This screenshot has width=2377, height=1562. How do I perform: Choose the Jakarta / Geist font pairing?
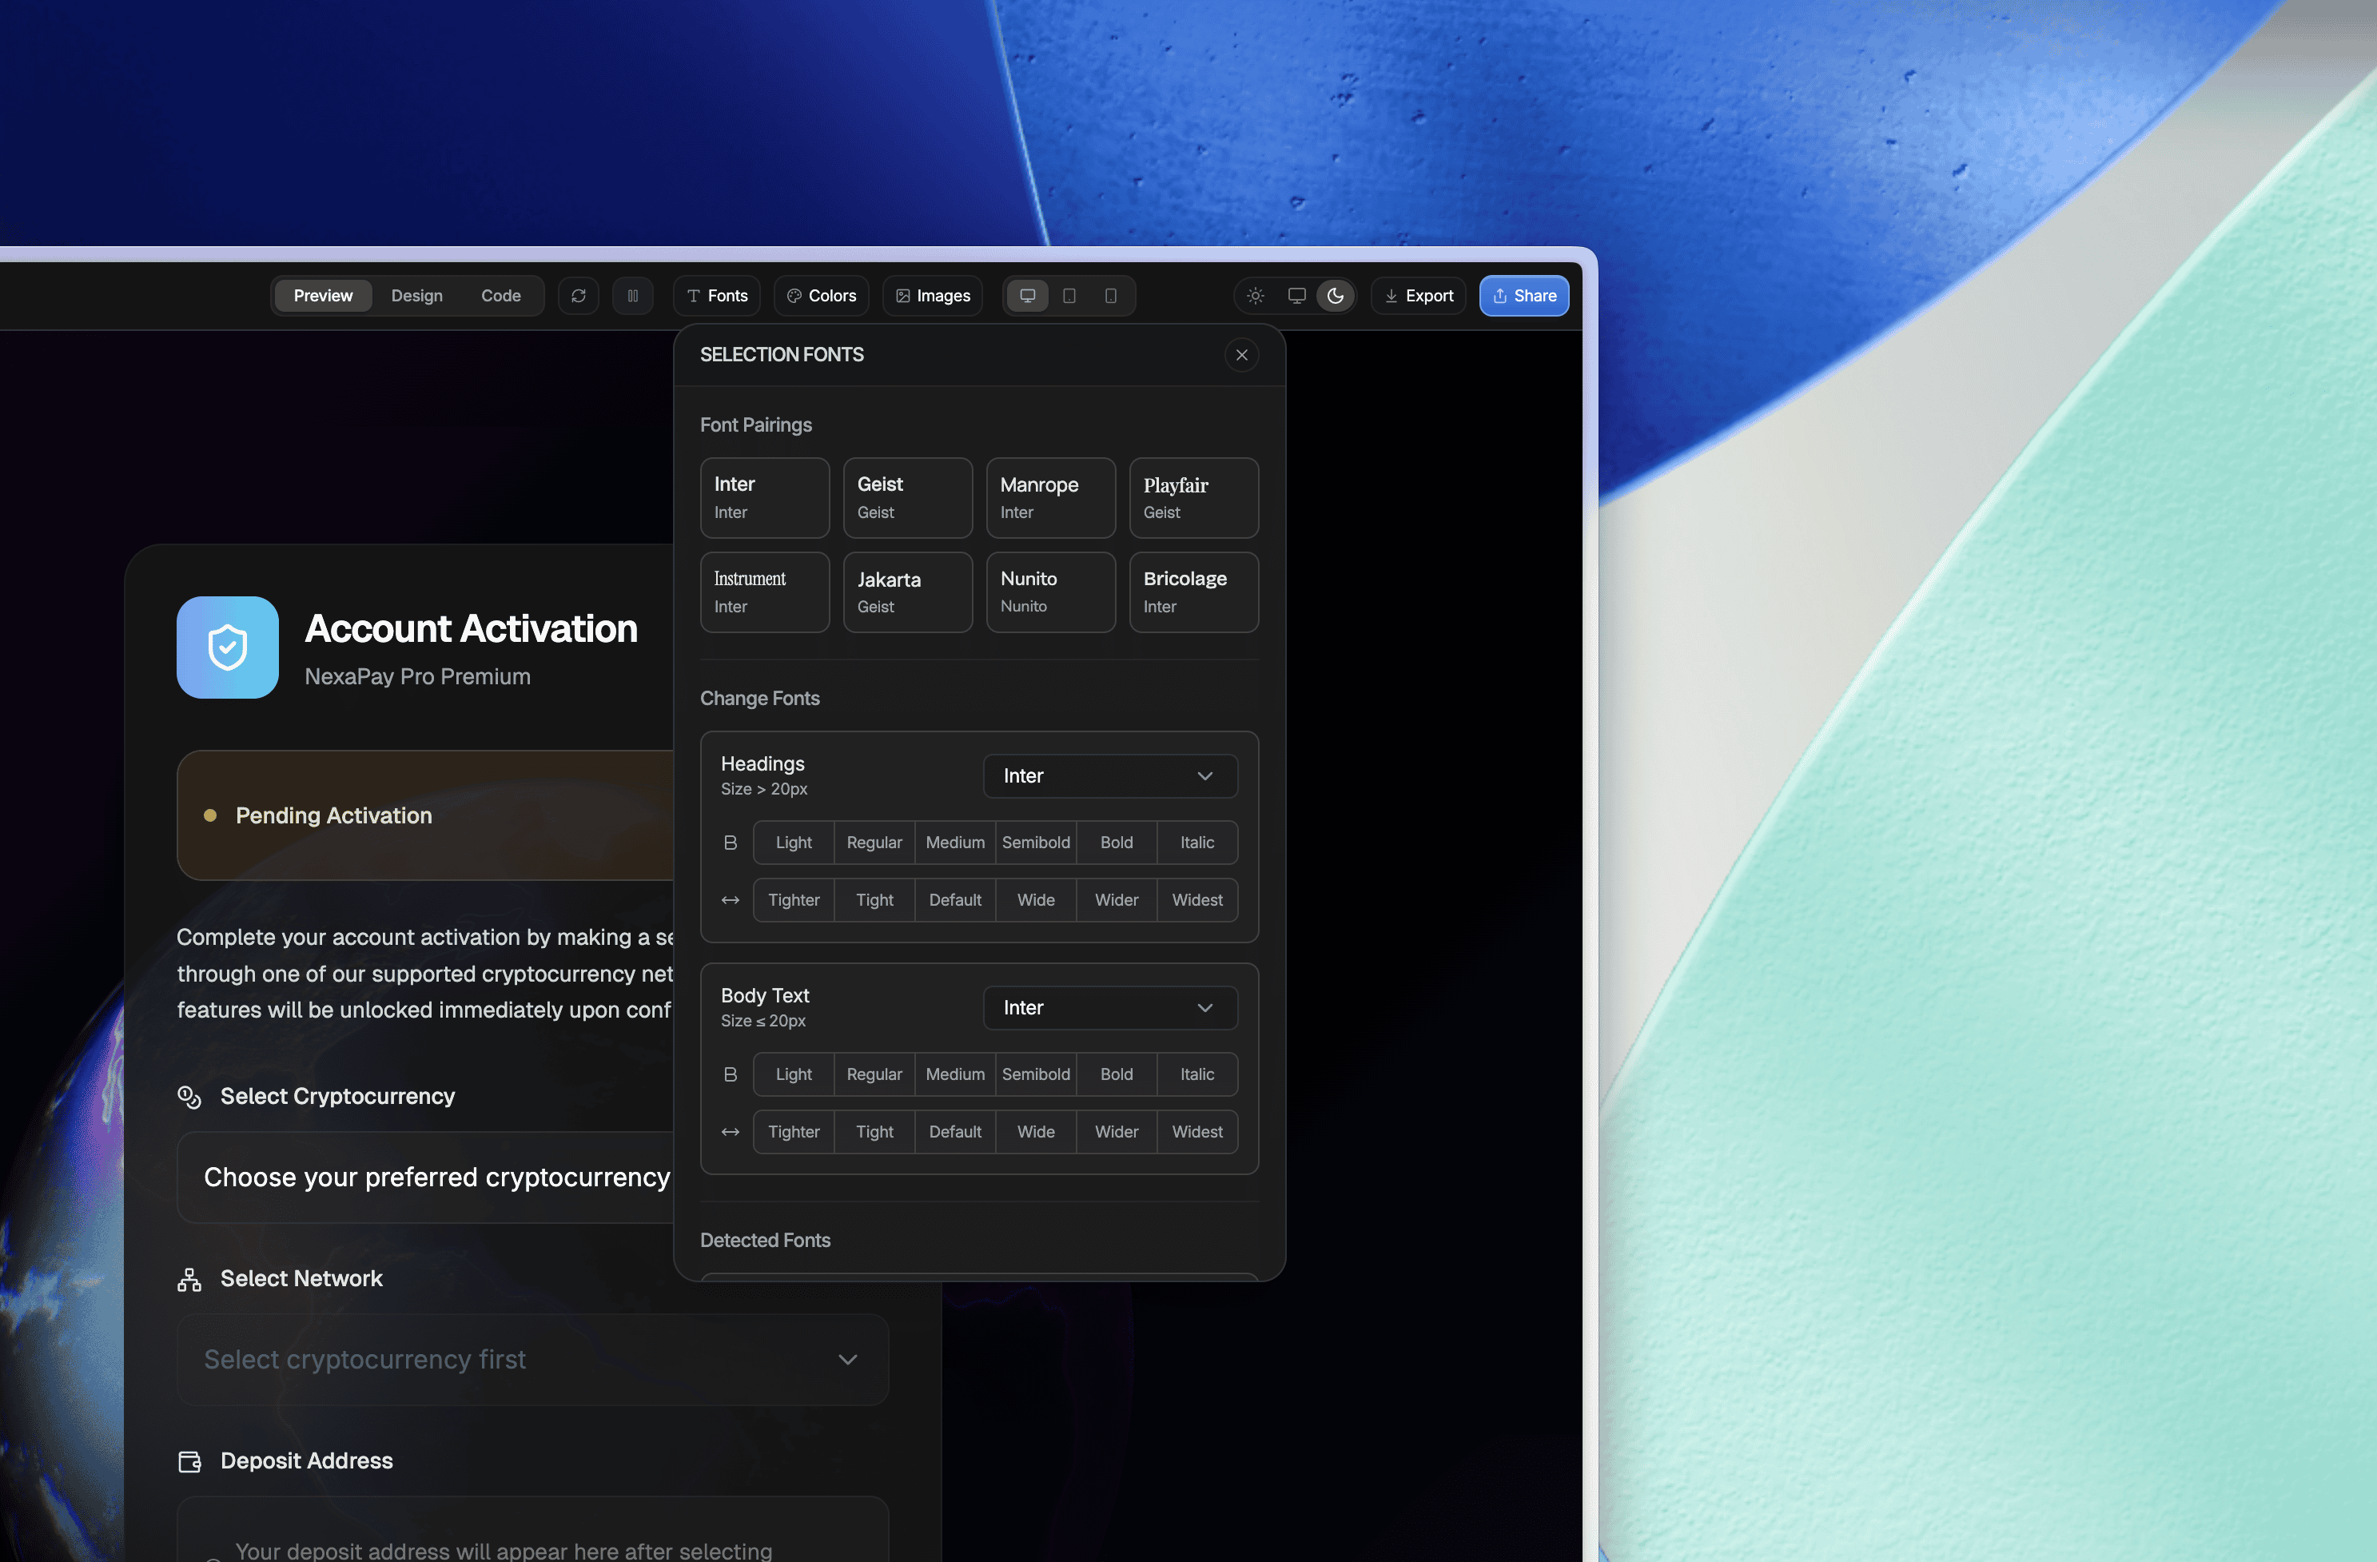[908, 592]
